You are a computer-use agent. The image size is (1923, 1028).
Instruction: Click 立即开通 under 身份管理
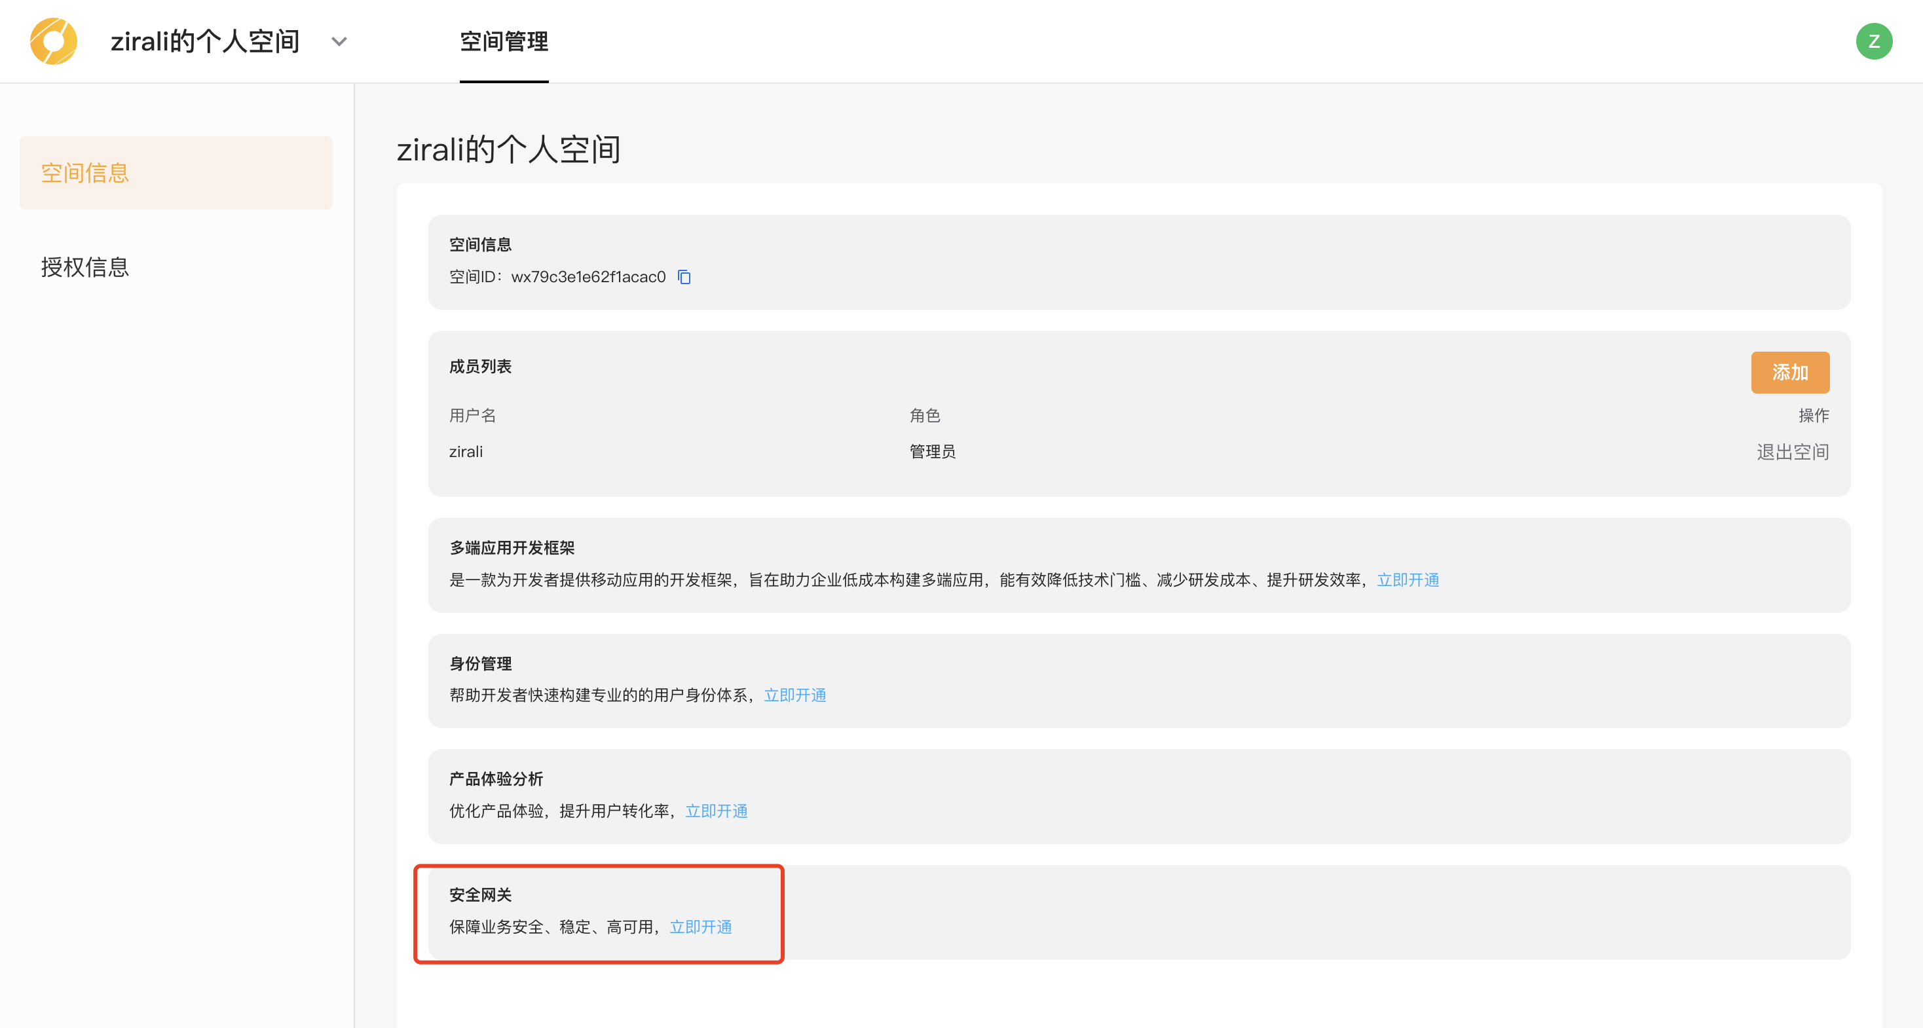[794, 695]
